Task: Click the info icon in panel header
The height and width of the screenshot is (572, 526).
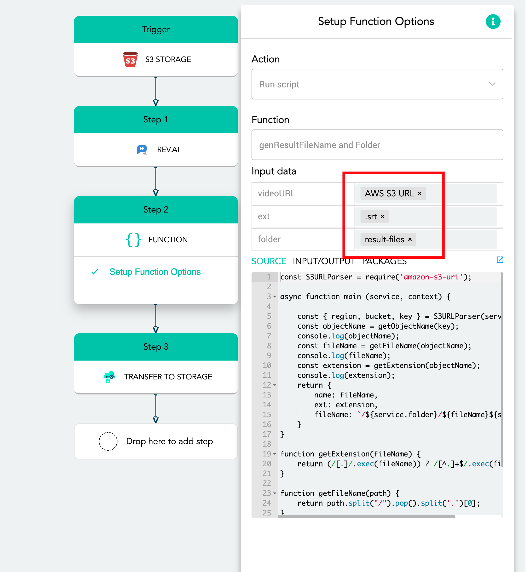Action: coord(493,22)
